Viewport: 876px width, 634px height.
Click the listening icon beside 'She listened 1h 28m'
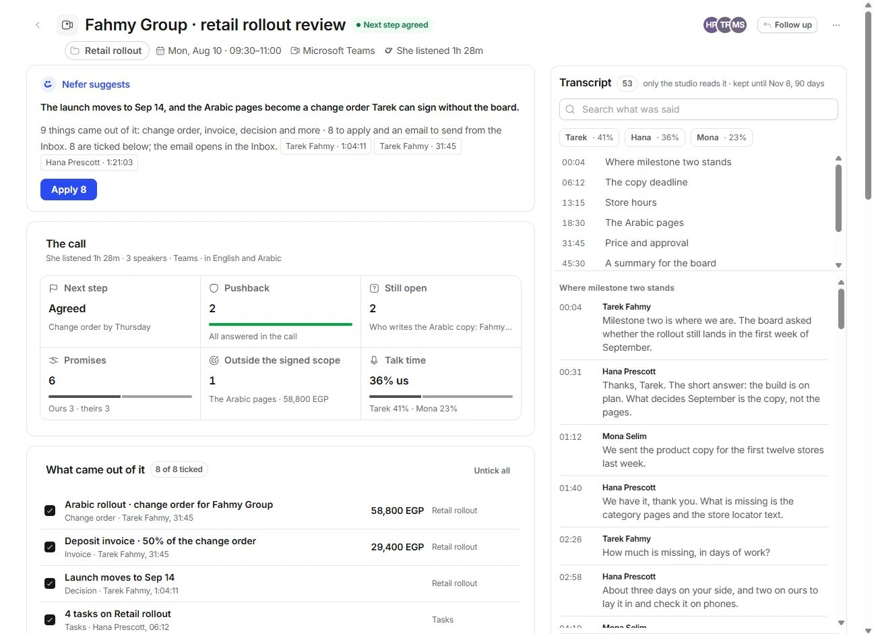(x=389, y=51)
